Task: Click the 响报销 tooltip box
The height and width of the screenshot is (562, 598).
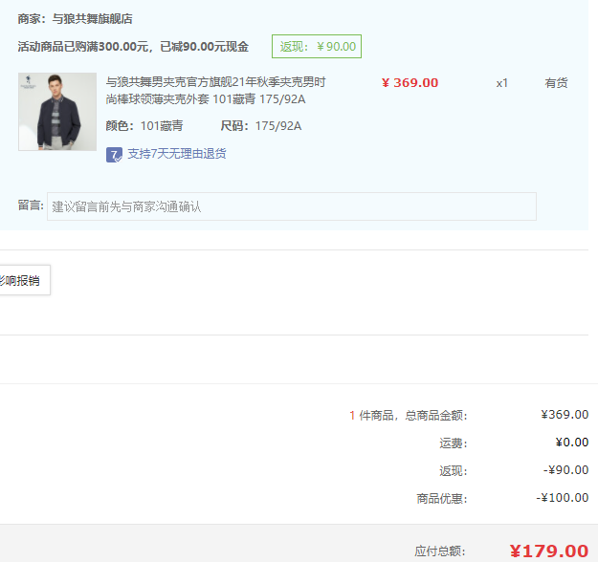Action: point(23,280)
